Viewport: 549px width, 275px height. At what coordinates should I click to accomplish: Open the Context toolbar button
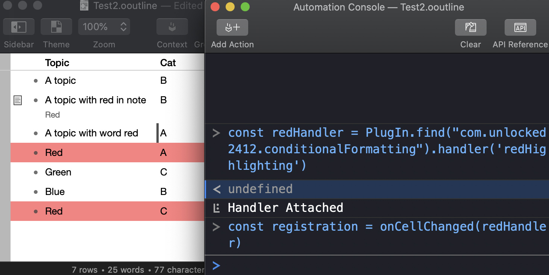pos(172,27)
